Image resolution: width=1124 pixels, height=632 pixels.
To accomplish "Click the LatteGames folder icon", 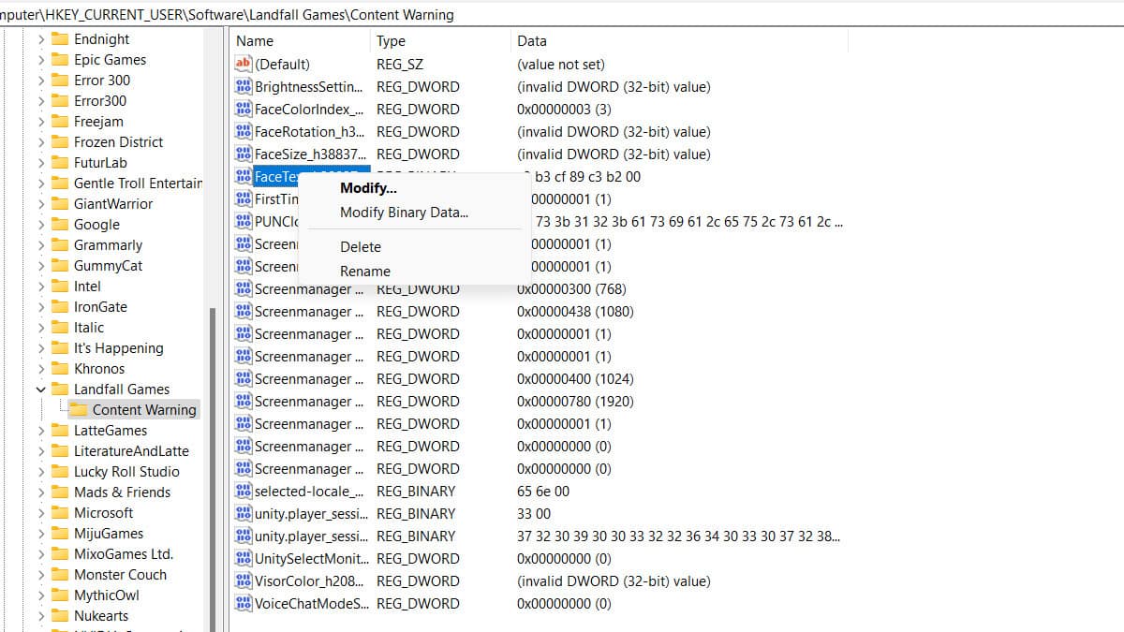I will tap(60, 431).
